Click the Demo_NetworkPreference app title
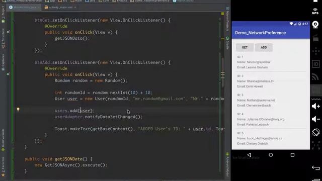Viewport: 322px width, 181px height. coord(261,33)
